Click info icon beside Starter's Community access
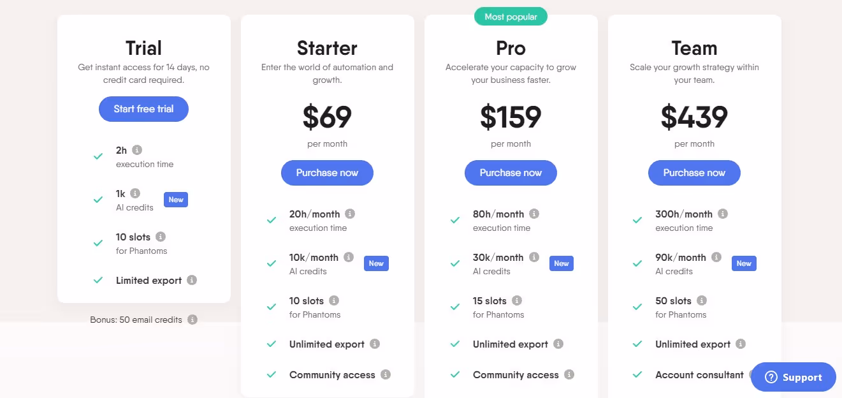The width and height of the screenshot is (842, 398). [386, 374]
